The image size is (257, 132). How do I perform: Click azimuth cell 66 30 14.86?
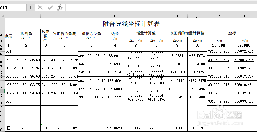click(91, 97)
